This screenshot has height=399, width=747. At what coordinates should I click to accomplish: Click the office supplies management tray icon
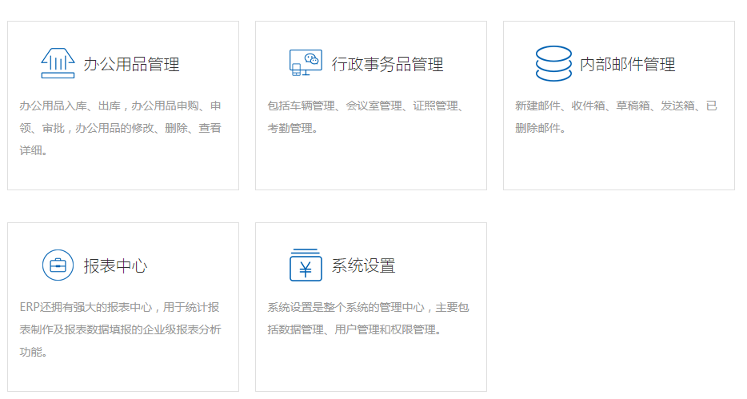click(58, 64)
